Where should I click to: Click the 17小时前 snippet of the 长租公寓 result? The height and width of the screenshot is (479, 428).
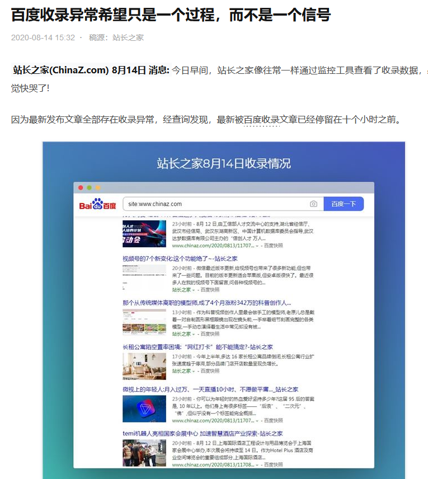[243, 360]
